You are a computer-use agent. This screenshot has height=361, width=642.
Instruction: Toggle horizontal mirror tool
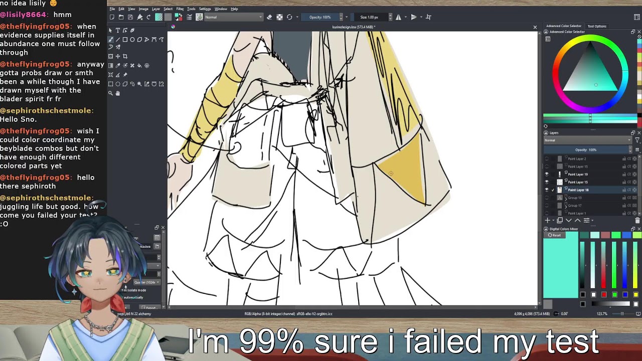tap(398, 17)
